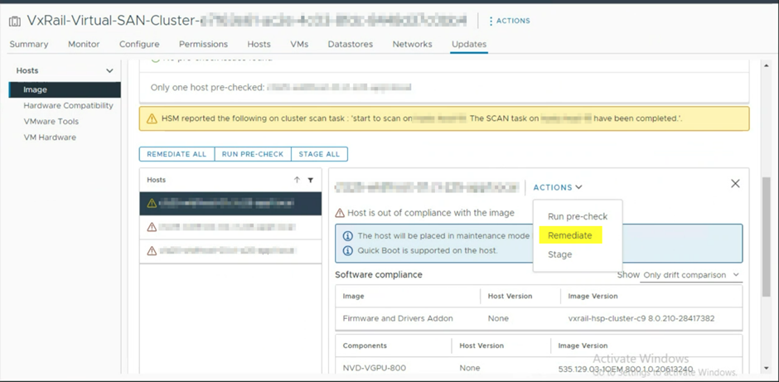
Task: Select the Updates tab
Action: (x=469, y=44)
